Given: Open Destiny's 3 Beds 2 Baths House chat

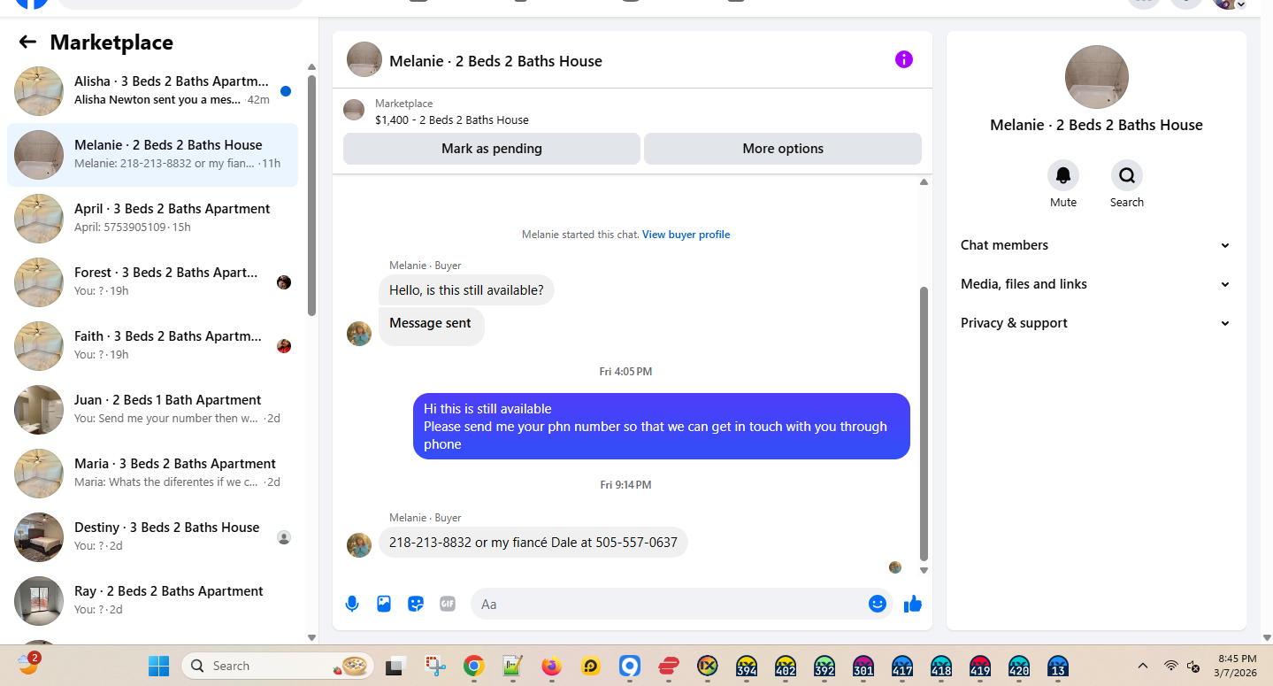Looking at the screenshot, I should coord(153,537).
